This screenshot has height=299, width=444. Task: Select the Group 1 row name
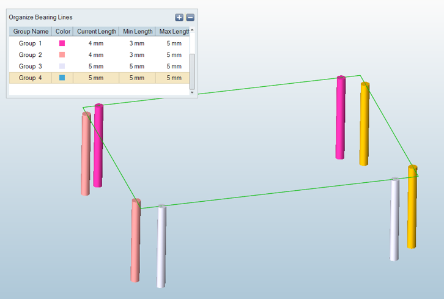[31, 43]
